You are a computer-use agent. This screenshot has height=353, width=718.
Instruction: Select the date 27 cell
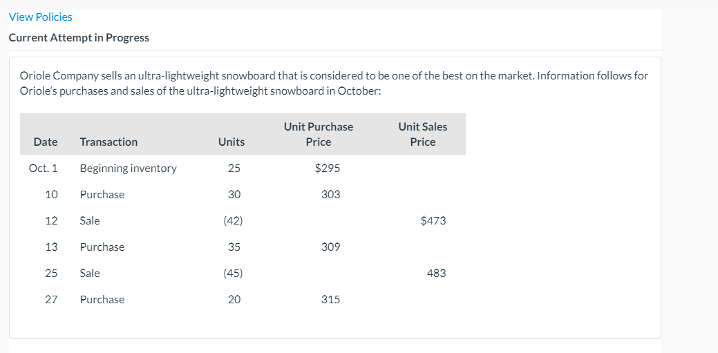point(51,299)
